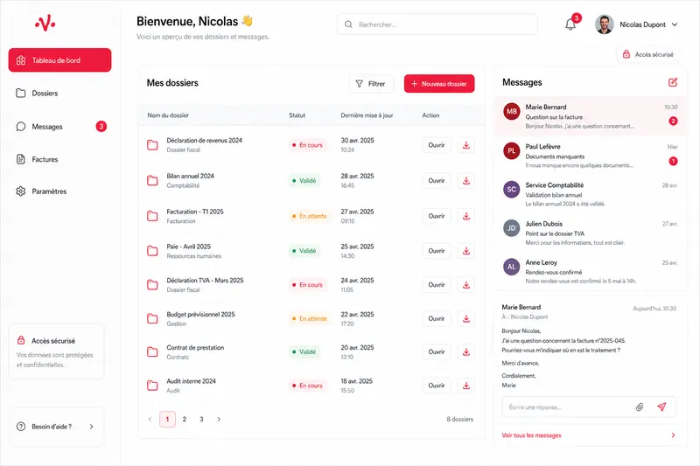The width and height of the screenshot is (700, 466).
Task: Click the attachment paperclip icon in reply box
Action: 640,407
